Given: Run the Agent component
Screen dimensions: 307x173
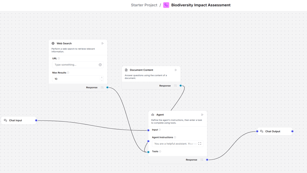Looking at the screenshot, I should [x=202, y=115].
